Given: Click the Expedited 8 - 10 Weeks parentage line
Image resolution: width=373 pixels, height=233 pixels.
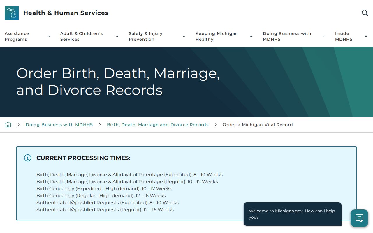Looking at the screenshot, I should [129, 175].
